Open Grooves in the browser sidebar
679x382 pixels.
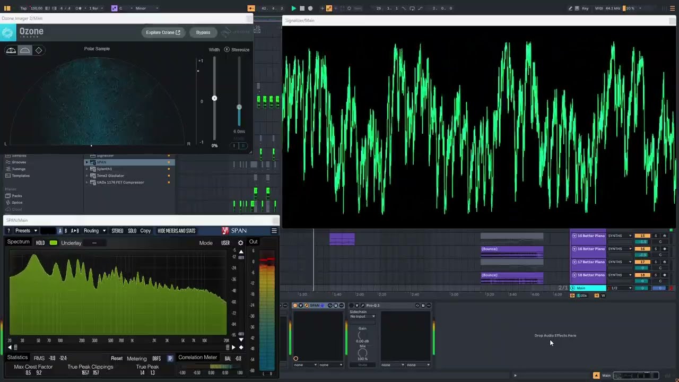click(x=19, y=162)
